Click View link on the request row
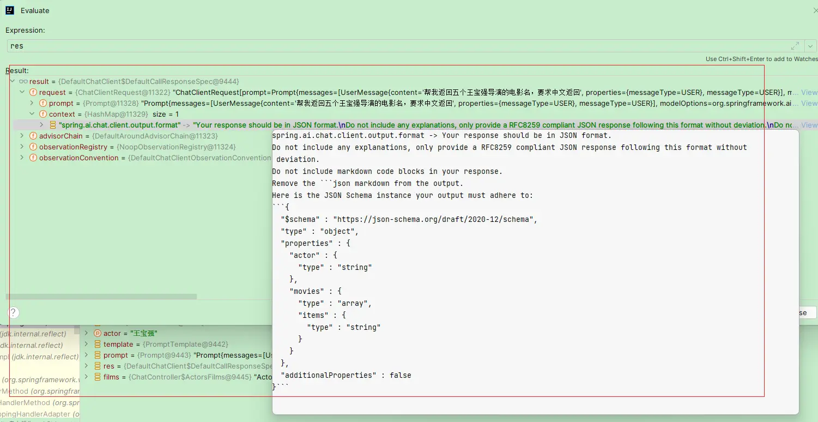Image resolution: width=818 pixels, height=422 pixels. tap(809, 93)
